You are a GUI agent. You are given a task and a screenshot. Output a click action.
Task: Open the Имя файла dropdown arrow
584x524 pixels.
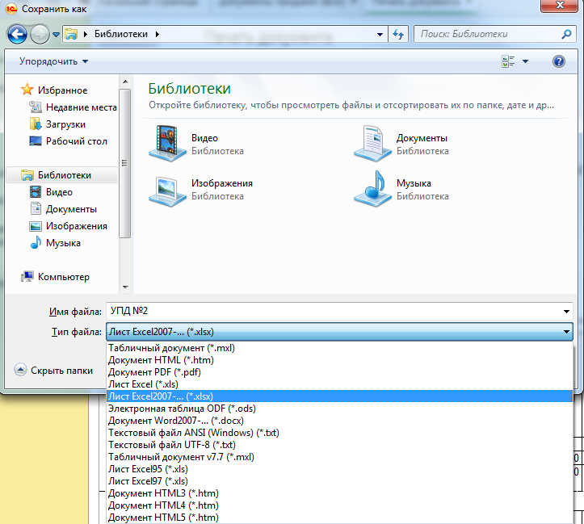(x=566, y=312)
